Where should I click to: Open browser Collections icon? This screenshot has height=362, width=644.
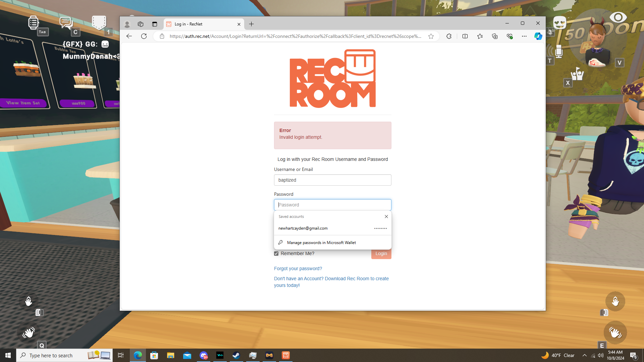pos(495,36)
